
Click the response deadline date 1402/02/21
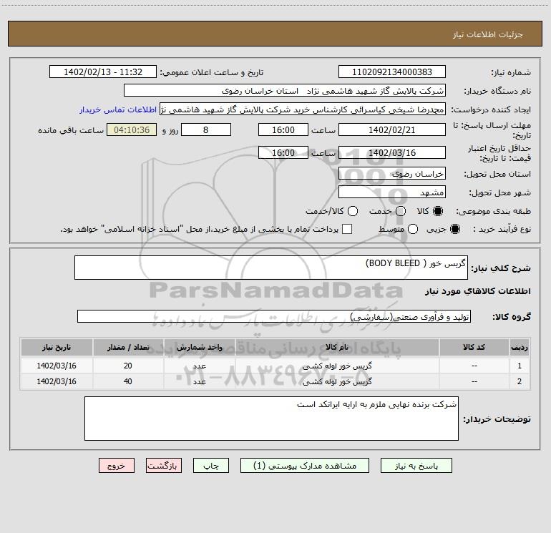pos(392,129)
